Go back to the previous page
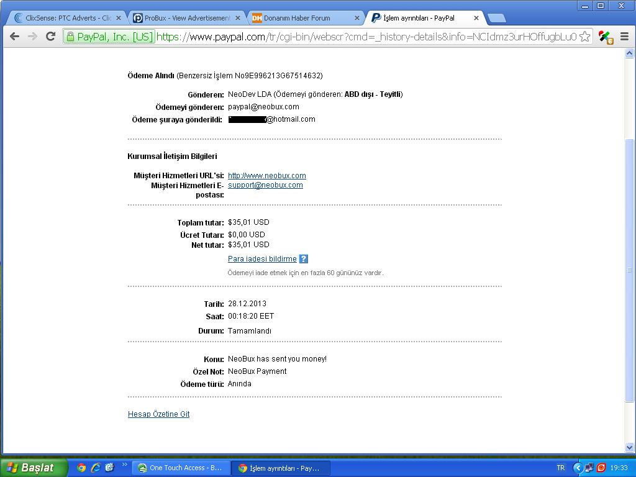Screen dimensions: 636x477 pyautogui.click(x=15, y=37)
